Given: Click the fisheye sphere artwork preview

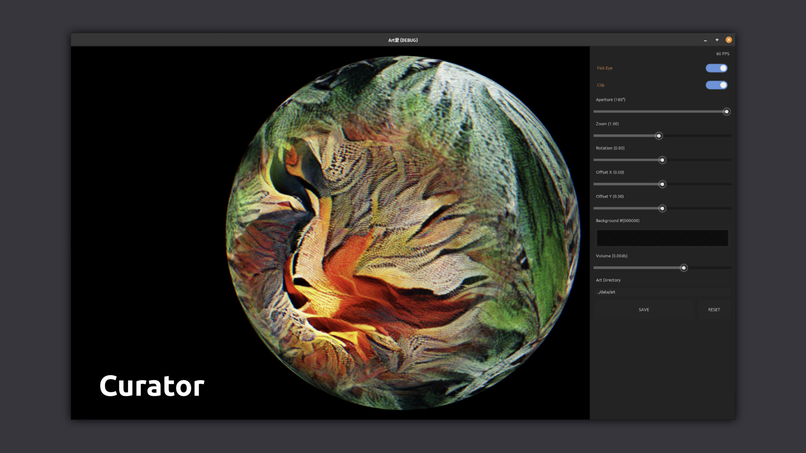Looking at the screenshot, I should click(x=403, y=233).
